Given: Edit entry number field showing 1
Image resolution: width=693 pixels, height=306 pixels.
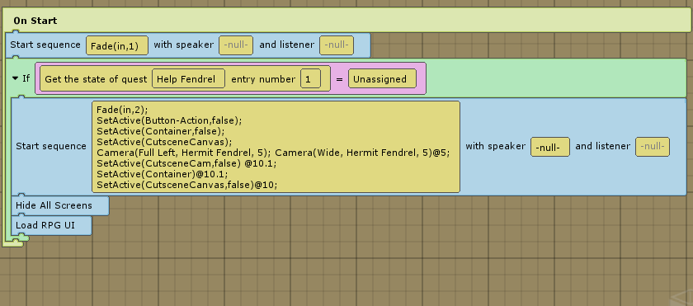Looking at the screenshot, I should click(311, 78).
